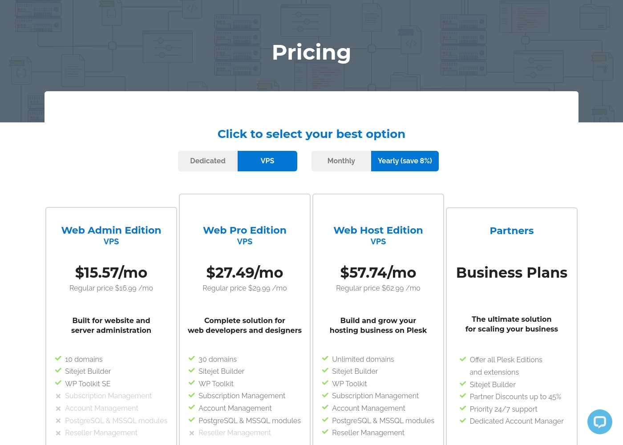The image size is (623, 445).
Task: Click the Business Plans heading
Action: tap(512, 272)
